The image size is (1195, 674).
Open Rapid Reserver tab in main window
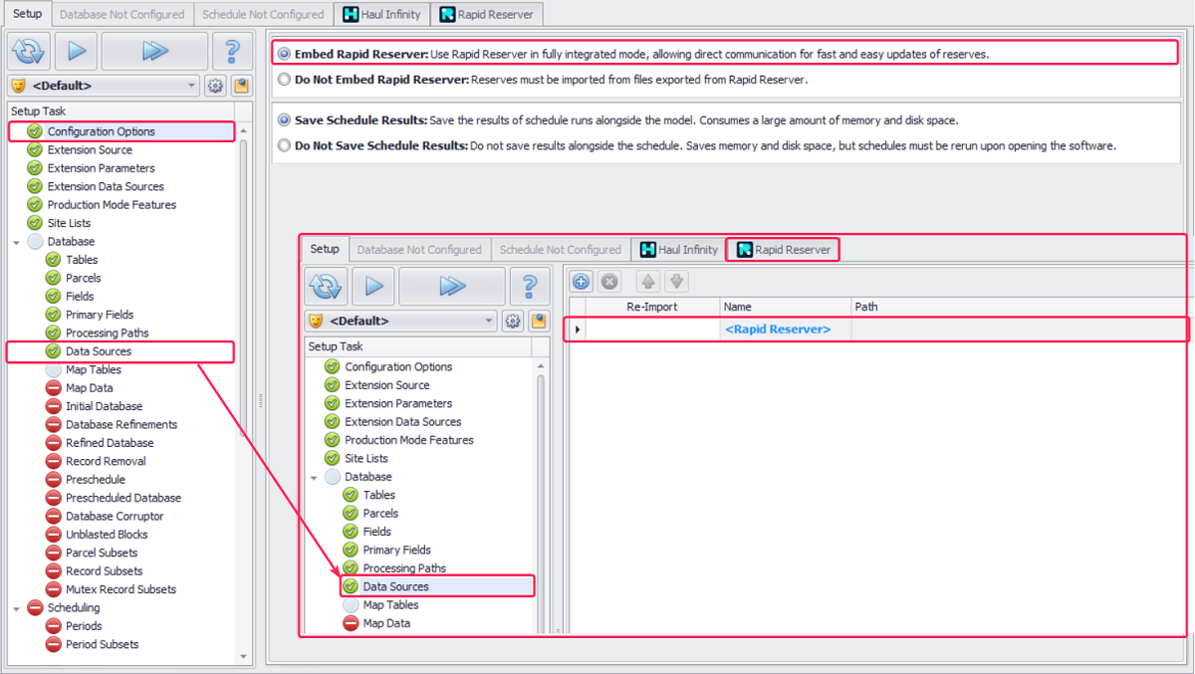click(x=487, y=15)
